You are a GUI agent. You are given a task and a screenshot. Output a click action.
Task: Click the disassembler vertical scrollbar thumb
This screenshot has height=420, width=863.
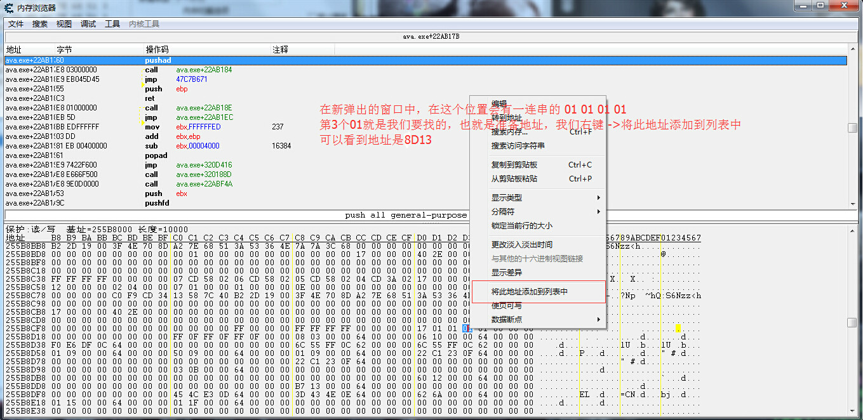(x=853, y=128)
